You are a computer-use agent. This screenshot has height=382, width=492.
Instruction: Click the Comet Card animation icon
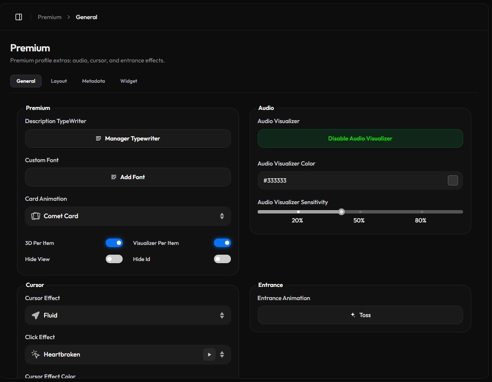click(36, 216)
